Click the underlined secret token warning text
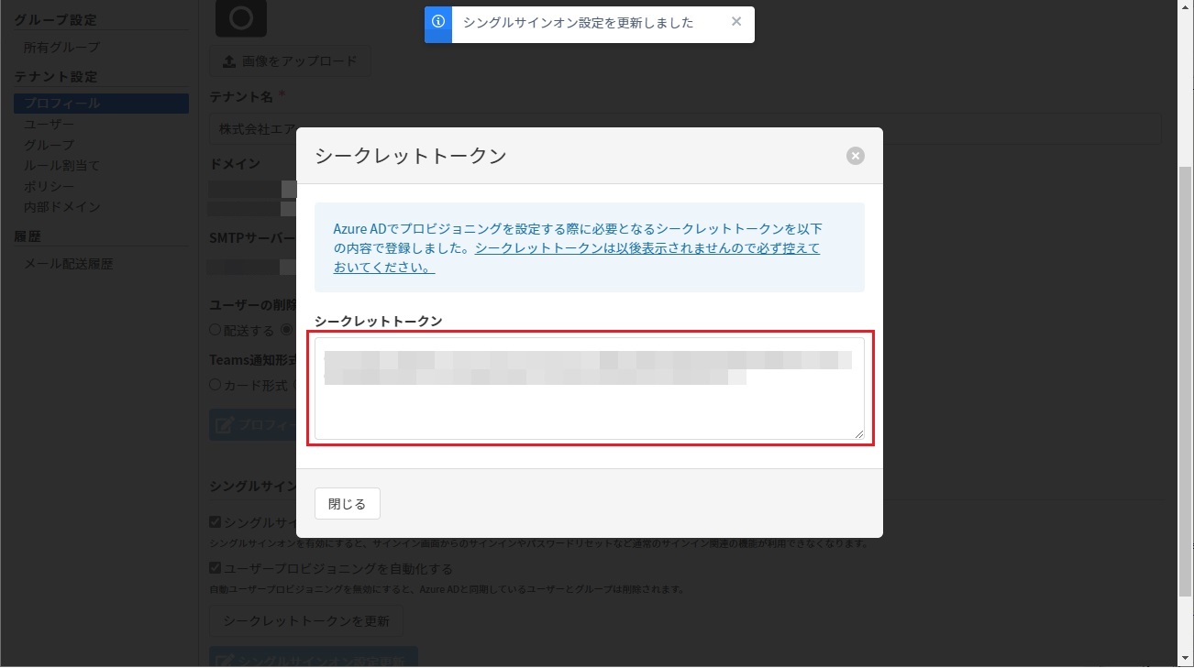1194x668 pixels. point(647,248)
